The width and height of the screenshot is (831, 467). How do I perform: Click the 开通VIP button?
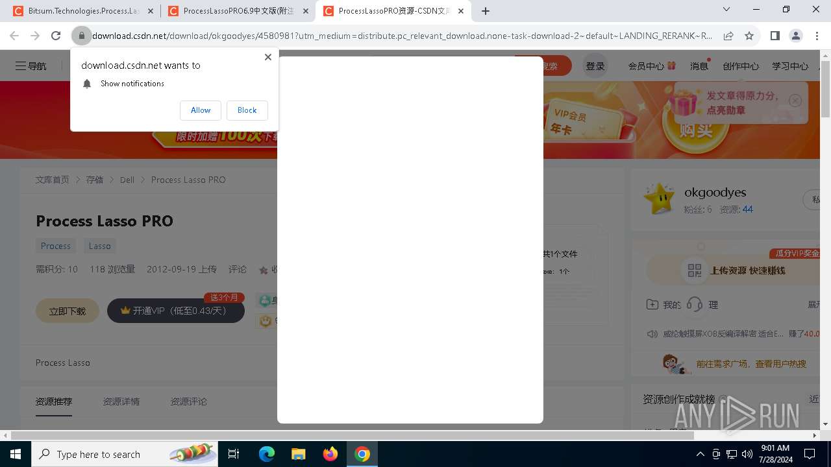click(176, 311)
